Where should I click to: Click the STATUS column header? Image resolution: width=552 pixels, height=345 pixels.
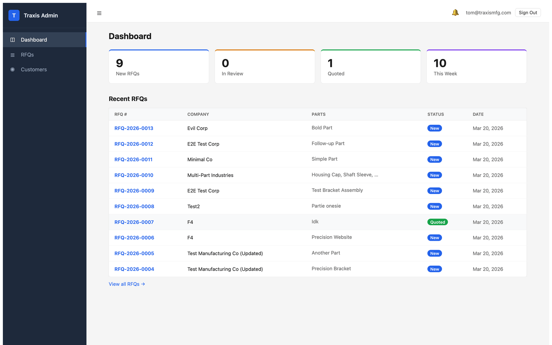[436, 115]
